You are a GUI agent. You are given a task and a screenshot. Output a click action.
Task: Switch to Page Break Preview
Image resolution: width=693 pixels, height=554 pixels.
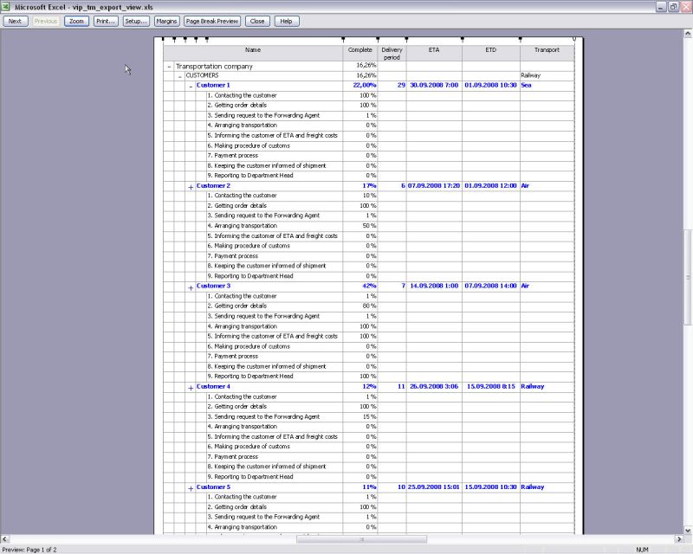[x=212, y=21]
